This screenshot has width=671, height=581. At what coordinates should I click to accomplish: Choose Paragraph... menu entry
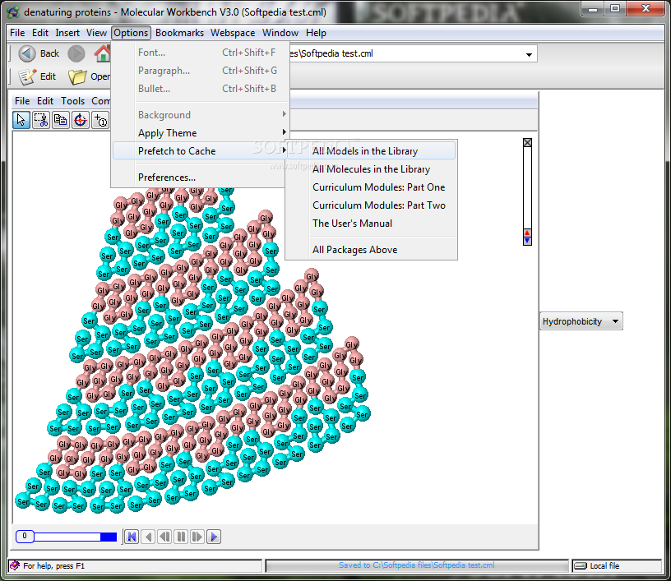200,71
